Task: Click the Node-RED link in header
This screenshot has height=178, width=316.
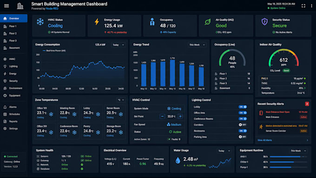Action: pyautogui.click(x=52, y=9)
